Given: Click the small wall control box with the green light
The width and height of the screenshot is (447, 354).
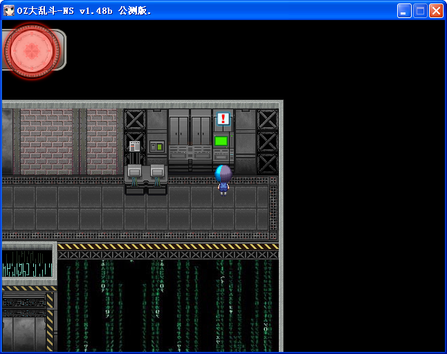Looking at the screenshot, I should 157,147.
